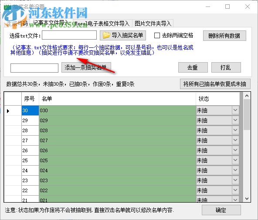Focus the add-entry text field
The width and height of the screenshot is (258, 220).
[34, 68]
